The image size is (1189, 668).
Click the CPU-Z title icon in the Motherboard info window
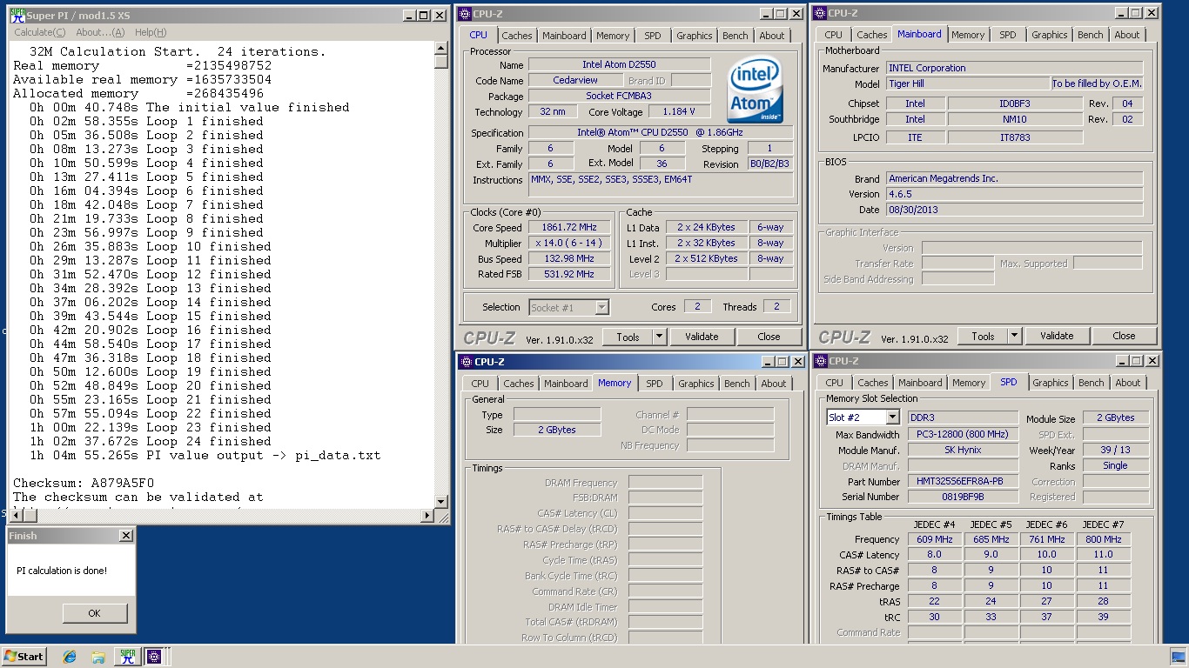tap(820, 13)
